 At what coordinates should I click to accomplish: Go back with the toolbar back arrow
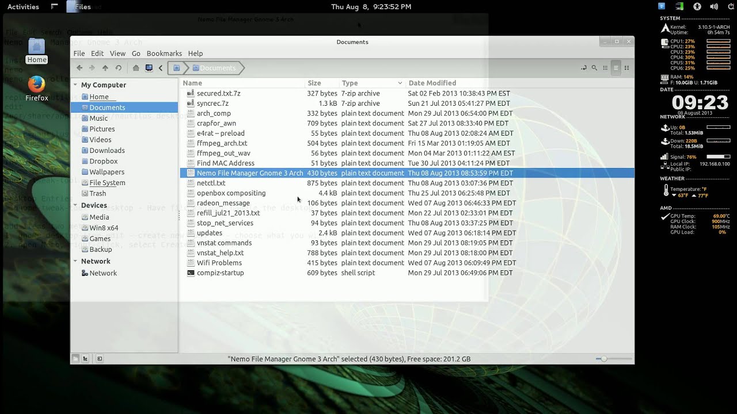[x=79, y=68]
